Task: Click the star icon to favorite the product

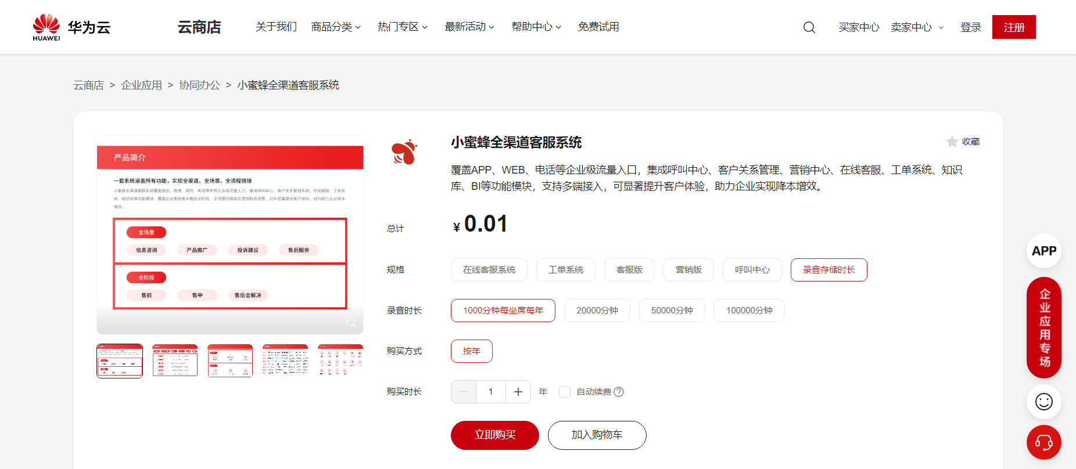Action: (952, 142)
